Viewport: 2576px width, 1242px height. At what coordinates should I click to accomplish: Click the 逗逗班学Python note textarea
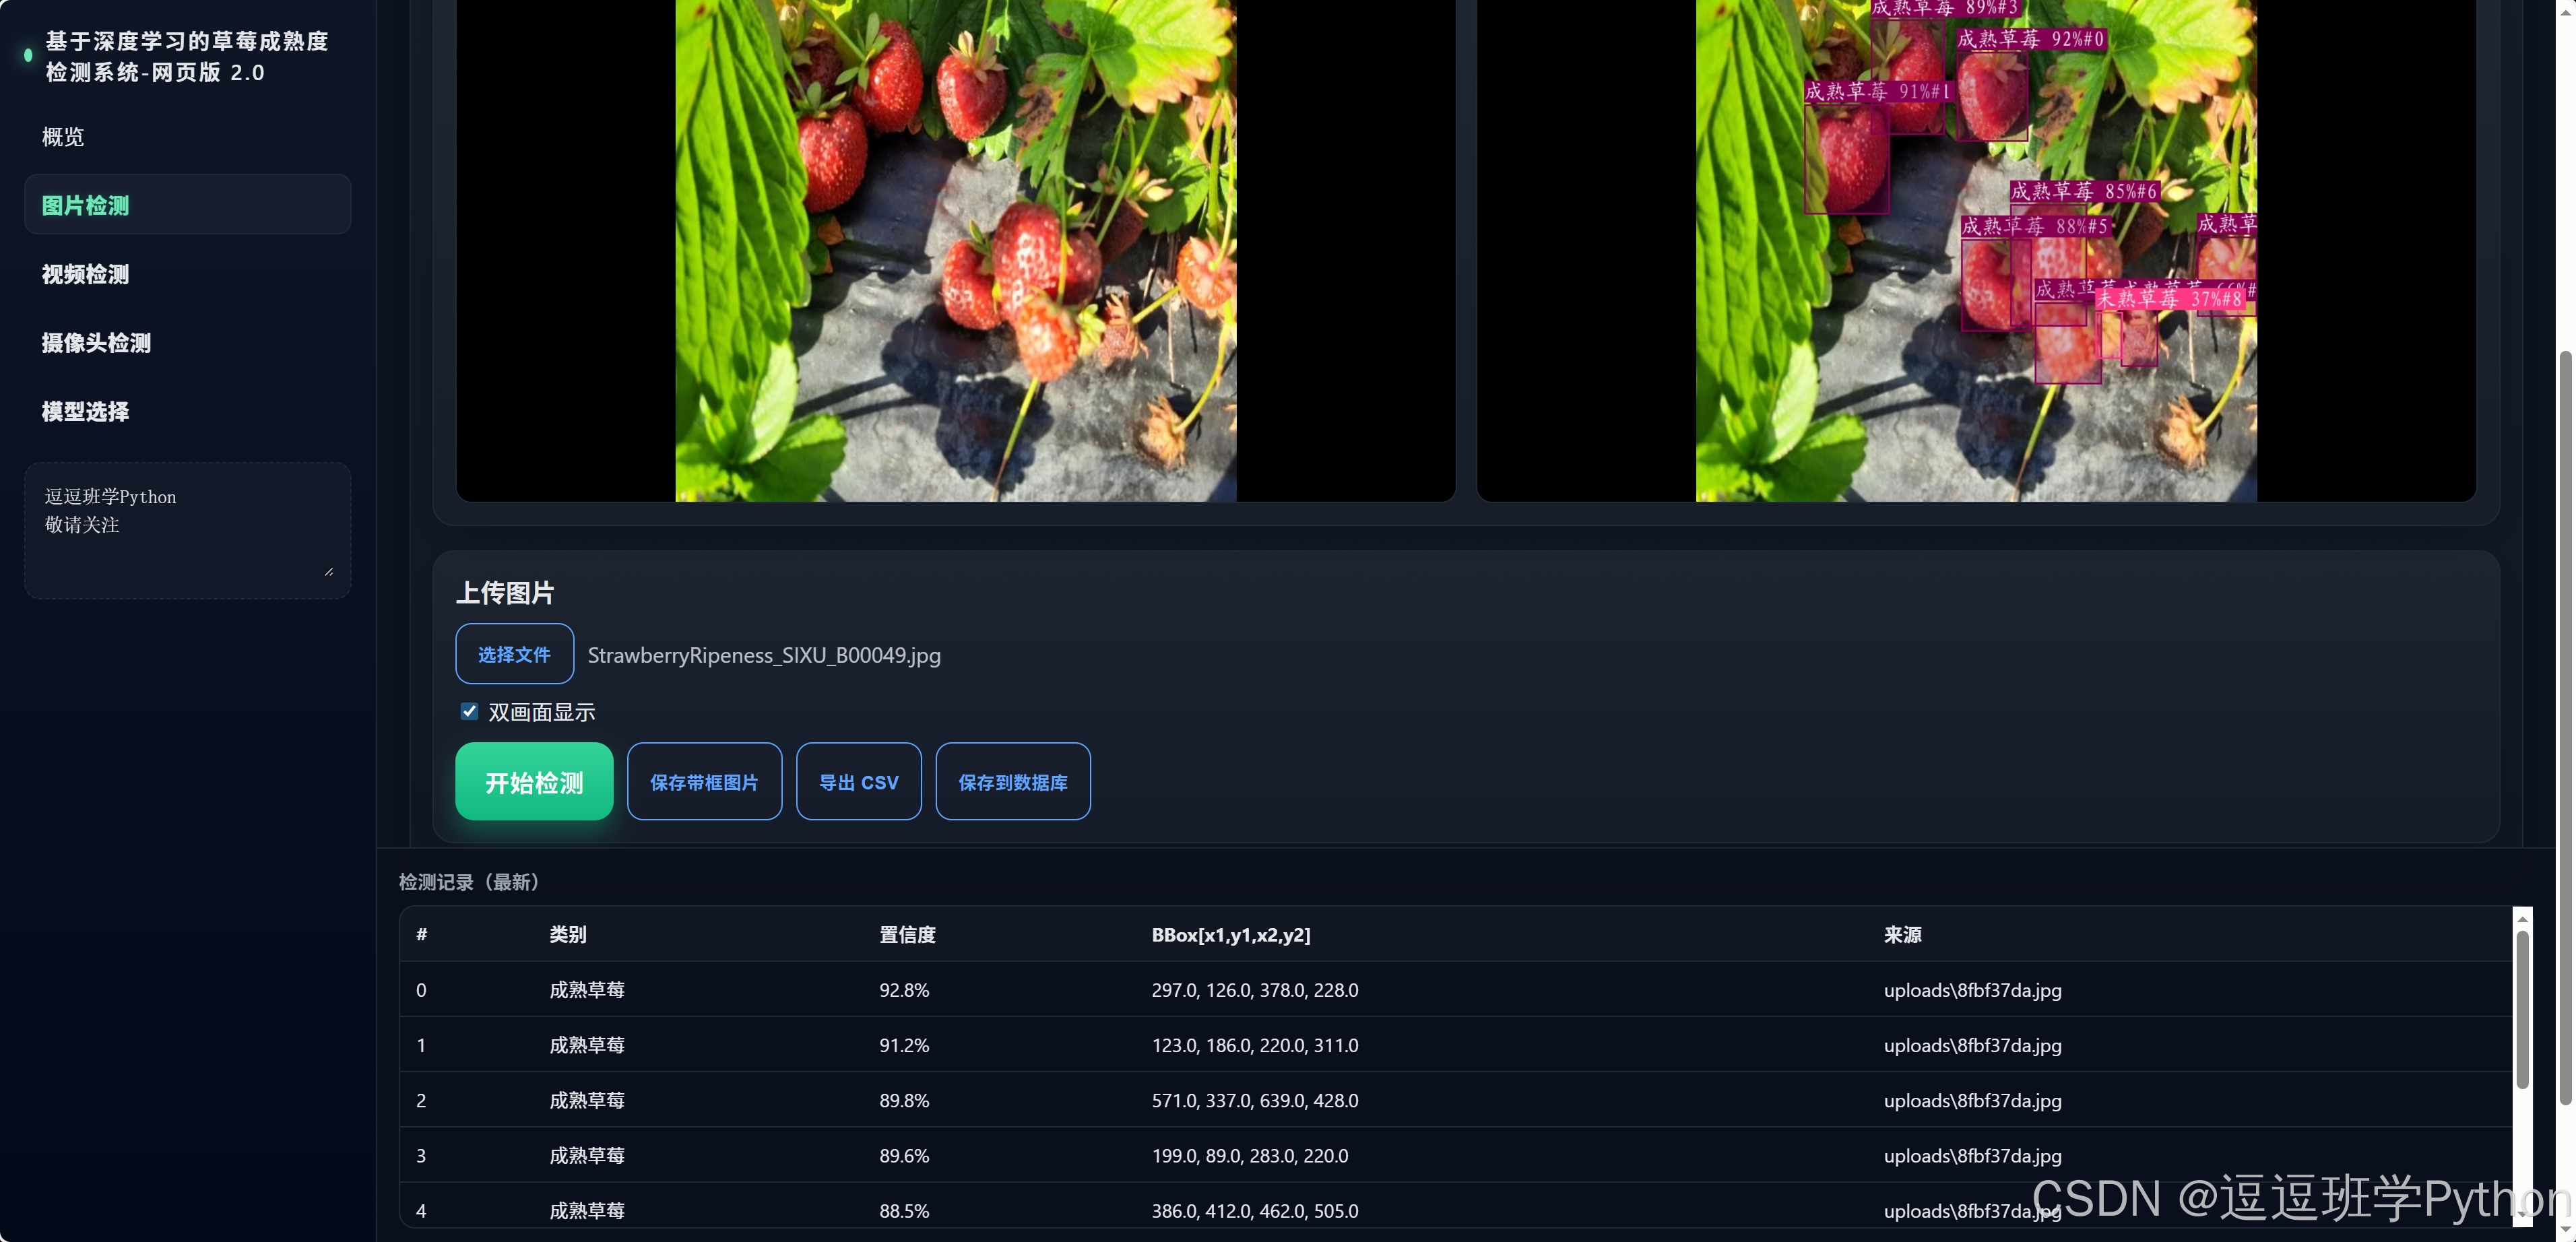click(187, 529)
